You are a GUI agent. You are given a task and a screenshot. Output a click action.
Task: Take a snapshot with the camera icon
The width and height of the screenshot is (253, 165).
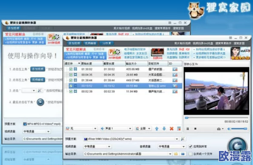coord(219,129)
